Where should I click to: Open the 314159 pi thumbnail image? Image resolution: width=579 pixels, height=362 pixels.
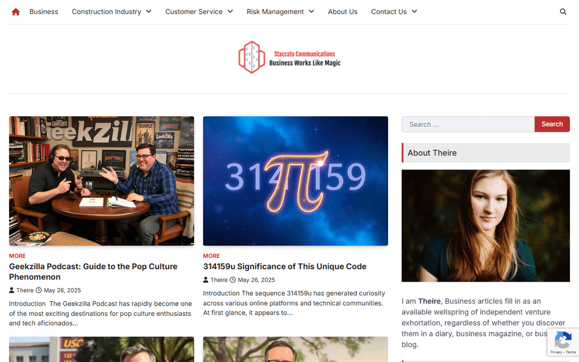tap(295, 181)
